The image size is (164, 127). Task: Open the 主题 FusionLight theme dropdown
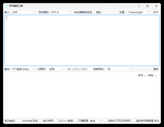(x=139, y=12)
